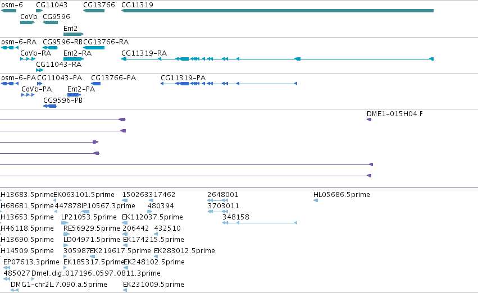The width and height of the screenshot is (478, 293).
Task: Select the EK112037.5prime EST label
Action: 152,217
